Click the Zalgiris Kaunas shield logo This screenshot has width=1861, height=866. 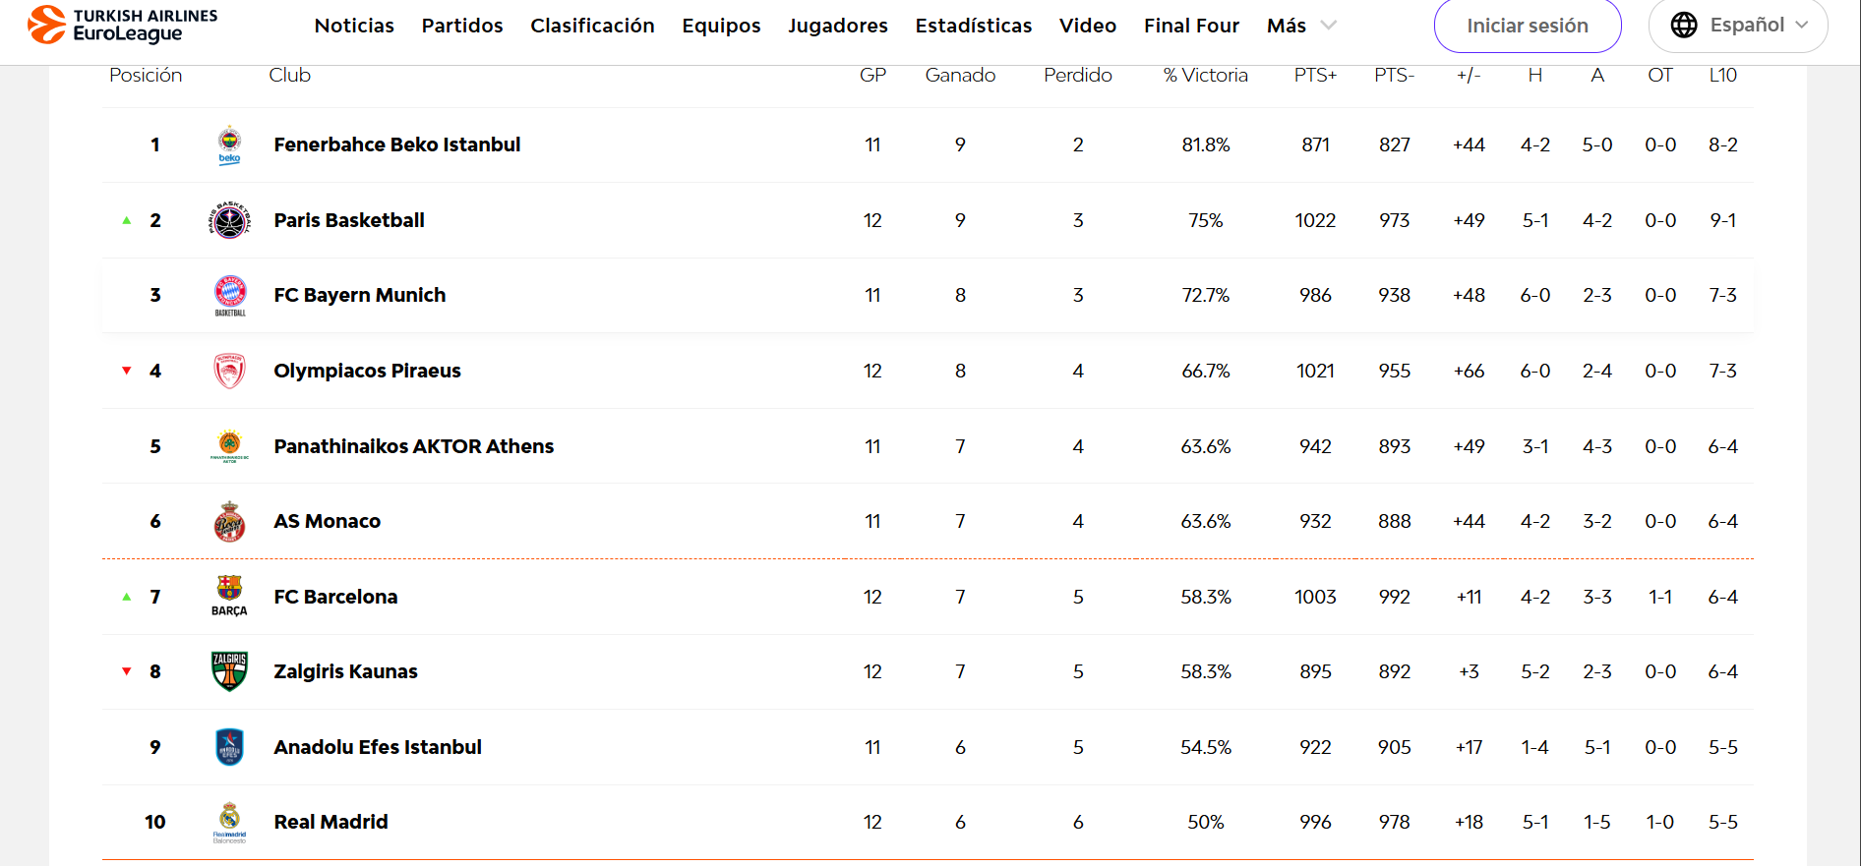(229, 671)
